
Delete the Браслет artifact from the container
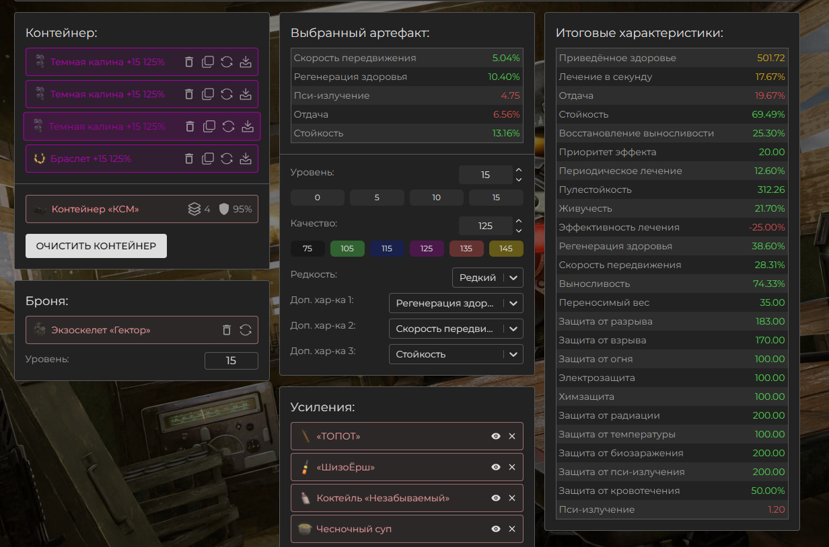pyautogui.click(x=189, y=159)
